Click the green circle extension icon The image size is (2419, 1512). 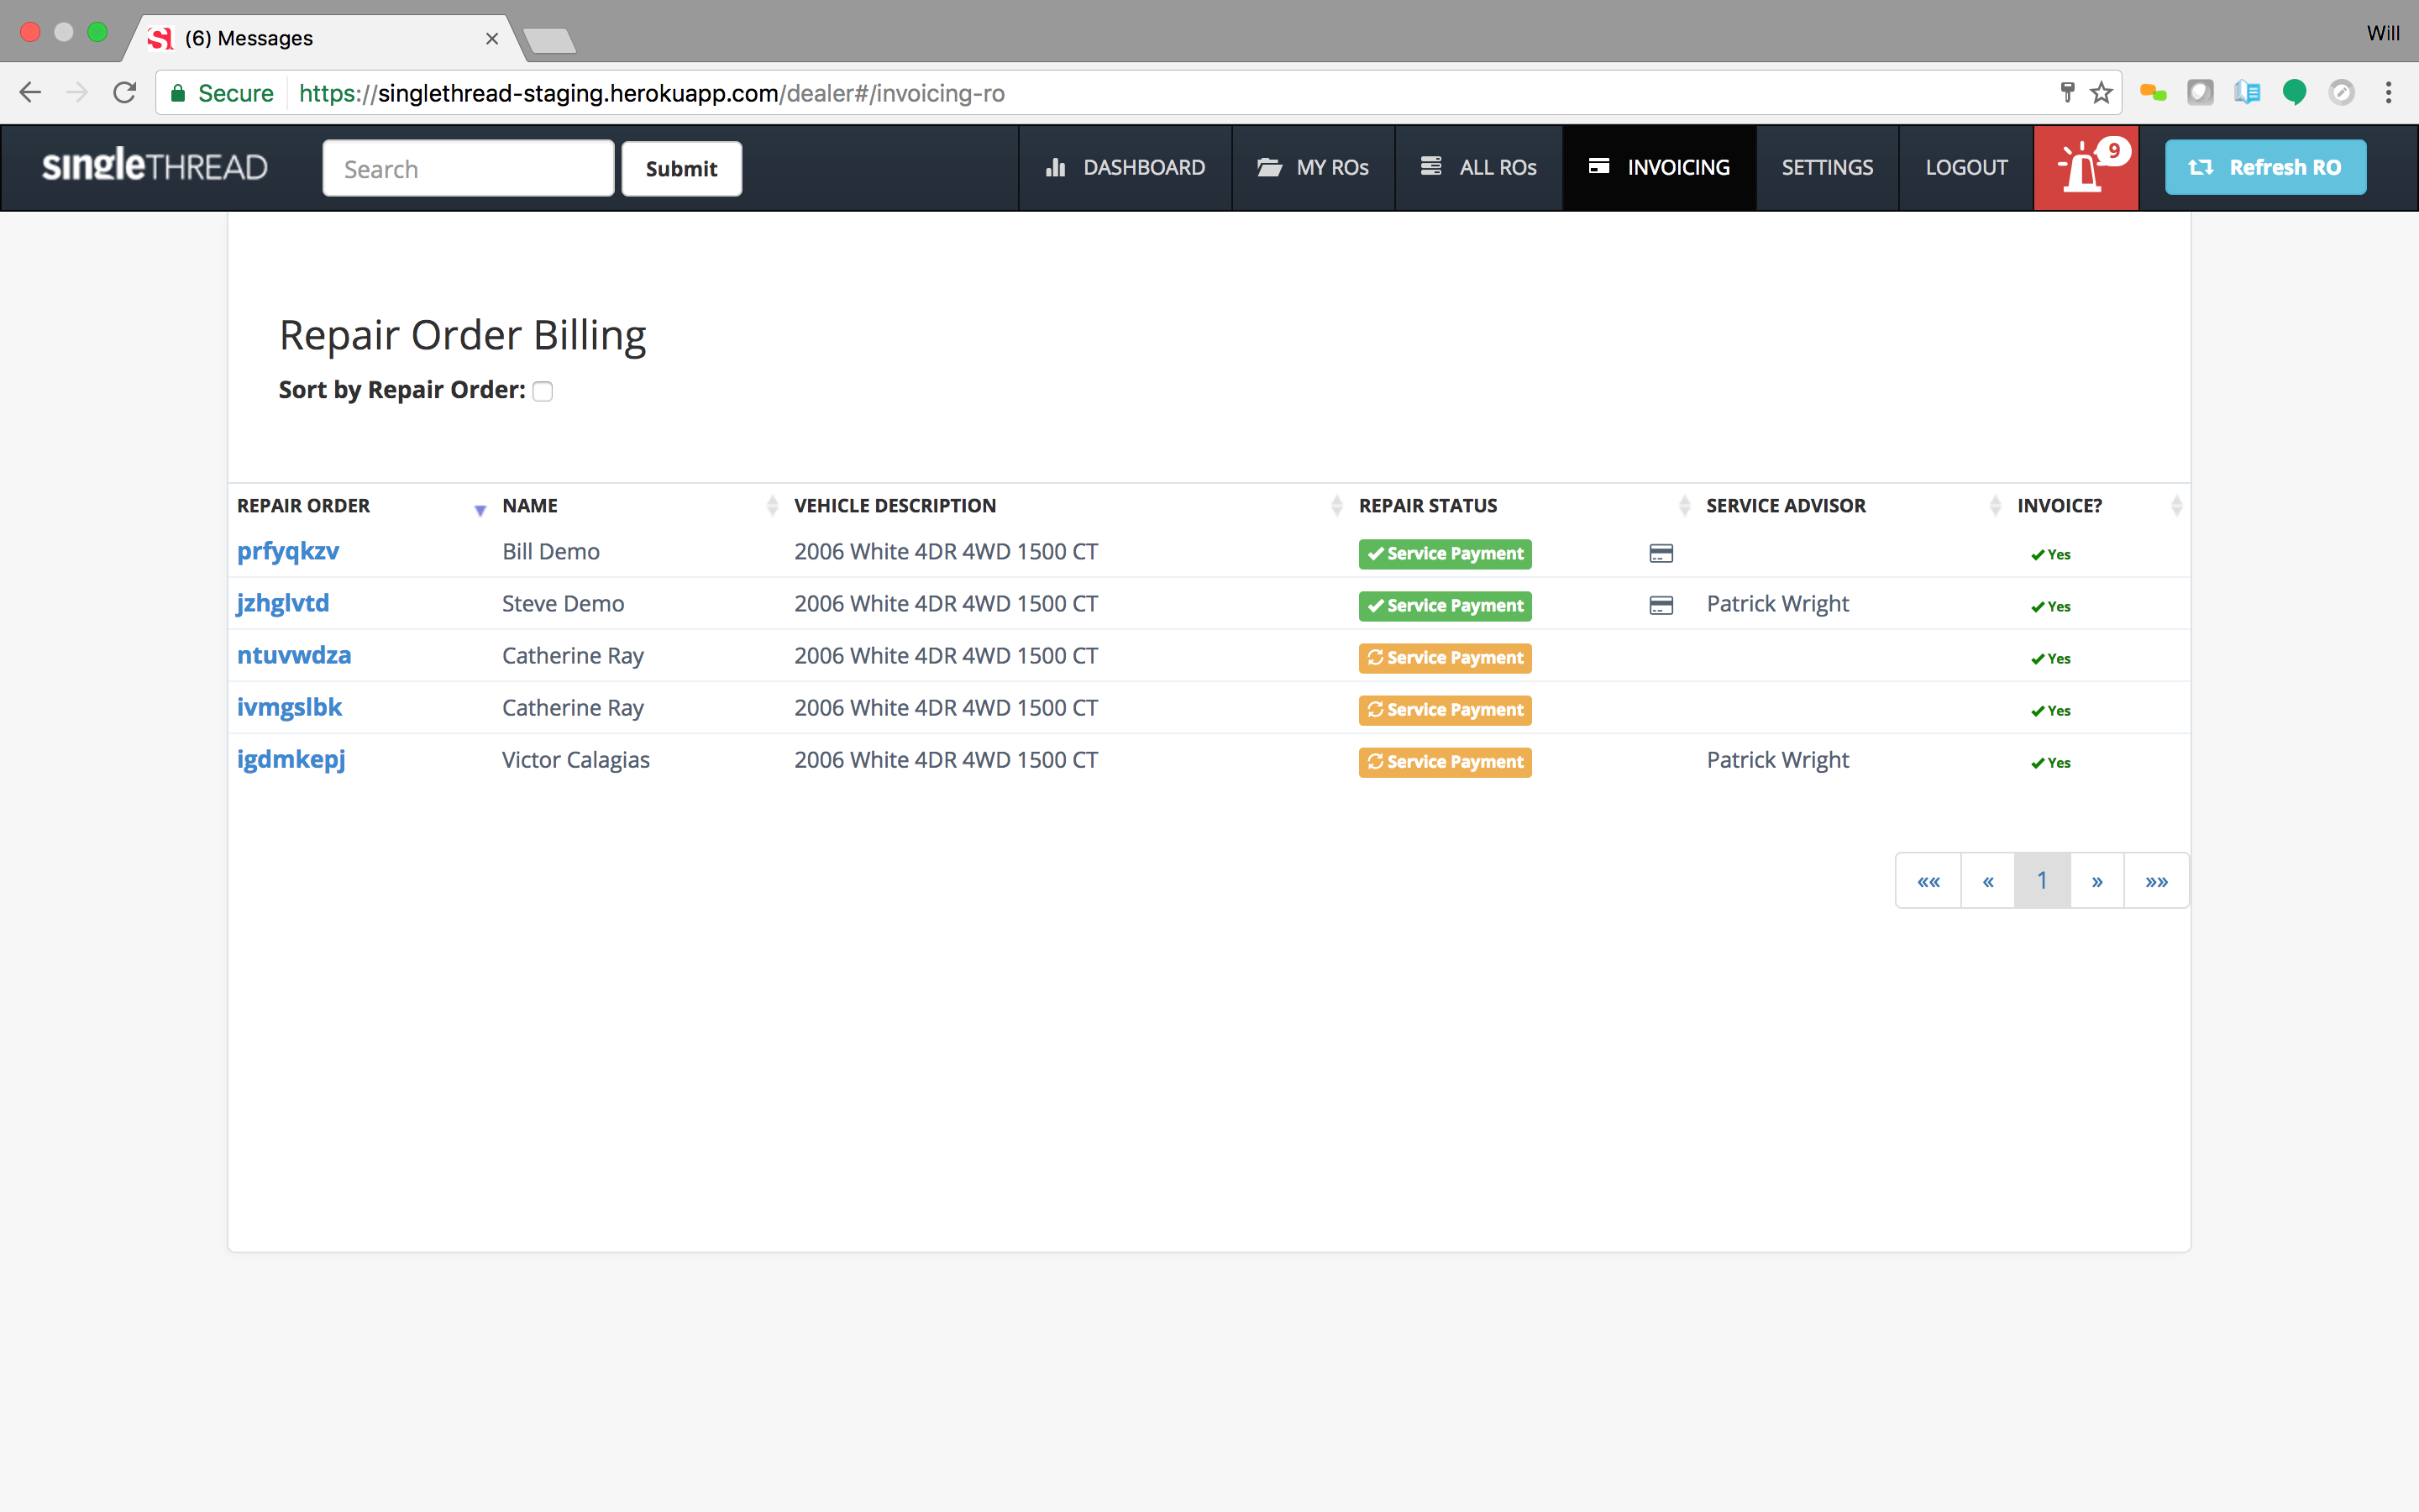[x=2294, y=93]
